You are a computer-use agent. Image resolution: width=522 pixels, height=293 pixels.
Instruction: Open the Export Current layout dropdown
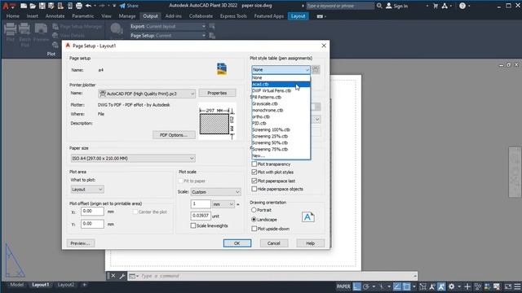pyautogui.click(x=168, y=26)
